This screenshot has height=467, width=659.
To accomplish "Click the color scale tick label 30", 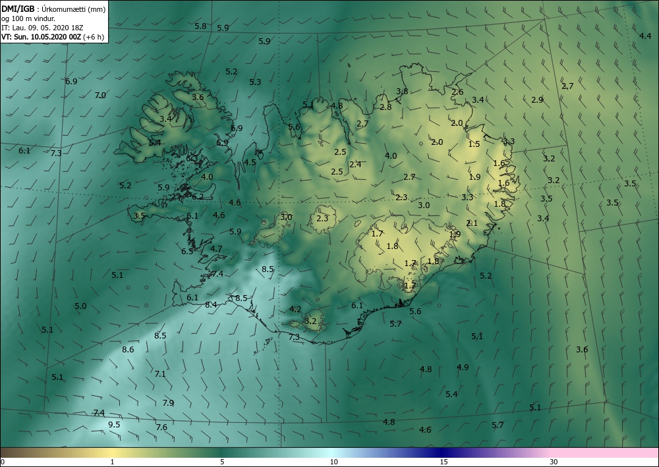I will coord(554,462).
